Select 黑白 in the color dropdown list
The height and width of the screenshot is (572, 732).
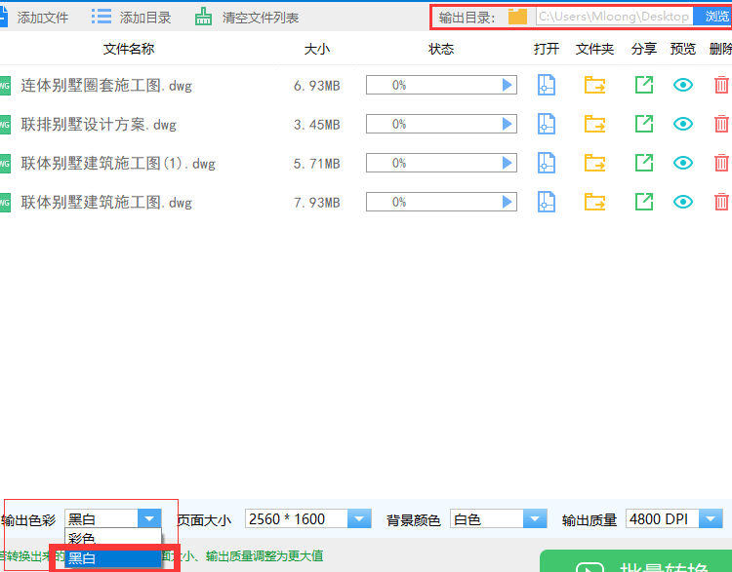click(113, 558)
